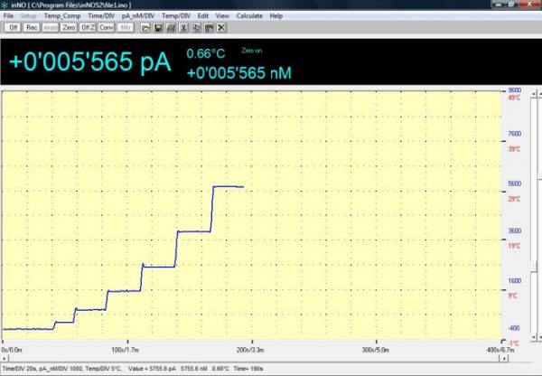Screen dimensions: 542x376
Task: Click the status bar Time= 190s entry
Action: pyautogui.click(x=248, y=369)
